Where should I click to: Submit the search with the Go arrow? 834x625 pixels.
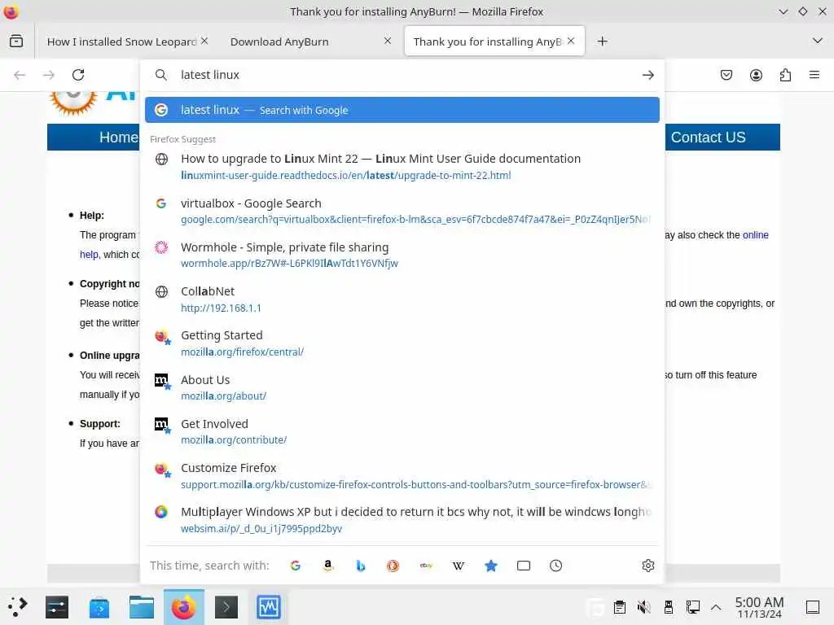click(x=647, y=75)
